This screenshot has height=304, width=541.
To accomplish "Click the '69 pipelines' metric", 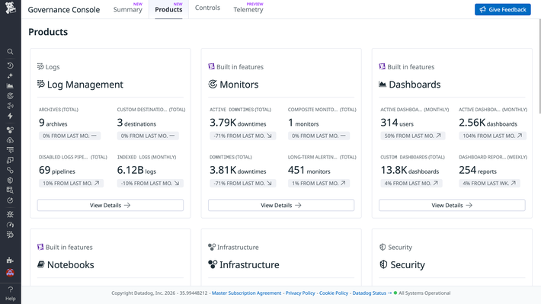I will coord(57,171).
